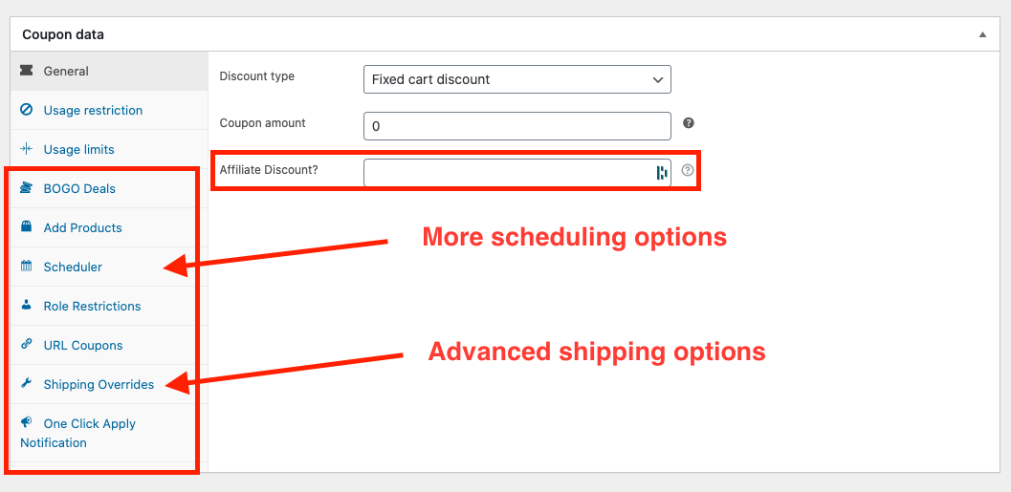The width and height of the screenshot is (1011, 492).
Task: Collapse the Coupon data panel
Action: pos(982,34)
